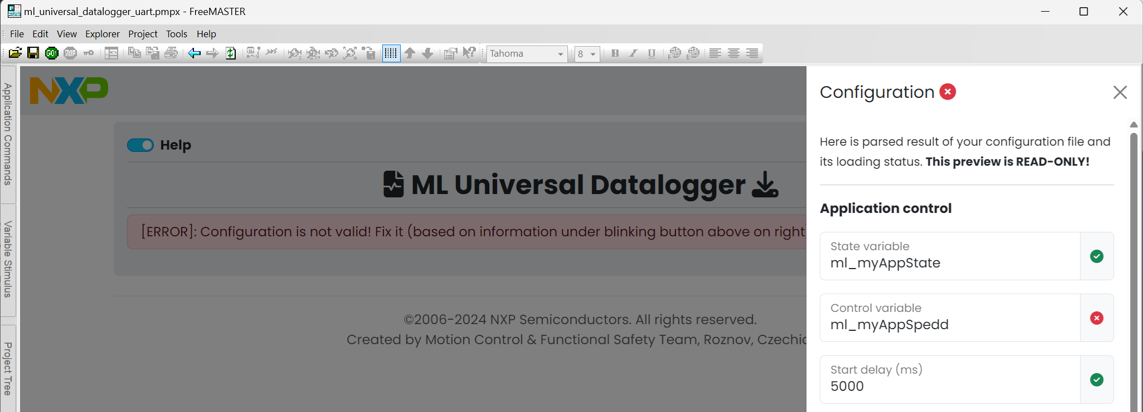Click the properties icon next to the down arrow
Image resolution: width=1143 pixels, height=412 pixels.
(x=450, y=53)
